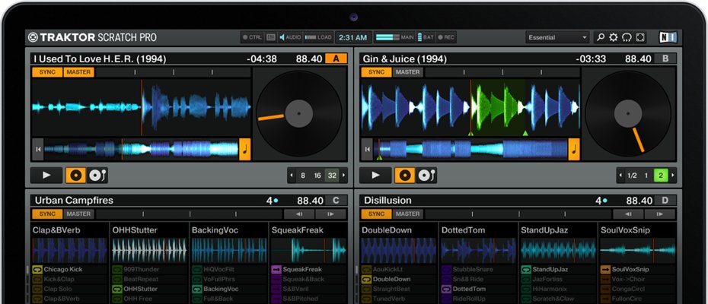This screenshot has height=304, width=708.
Task: Set Deck A loop size to 32
Action: [330, 176]
